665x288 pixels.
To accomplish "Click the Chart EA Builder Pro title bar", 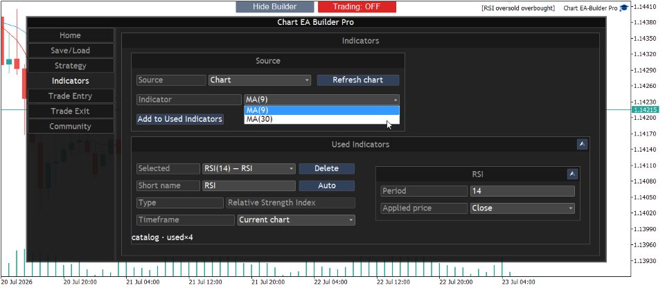I will 316,22.
